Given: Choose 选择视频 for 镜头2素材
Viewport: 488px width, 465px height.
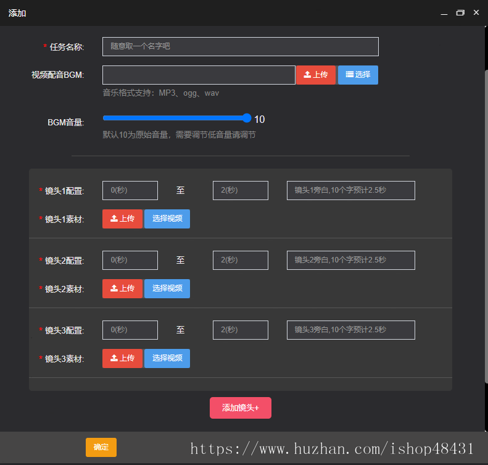Looking at the screenshot, I should [167, 289].
